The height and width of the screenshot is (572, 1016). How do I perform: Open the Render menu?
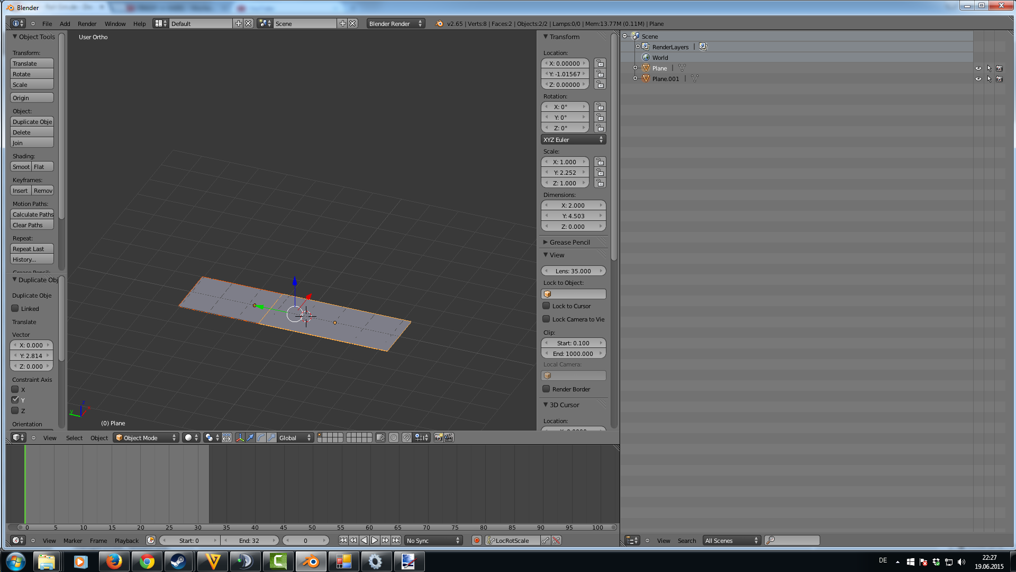(87, 24)
